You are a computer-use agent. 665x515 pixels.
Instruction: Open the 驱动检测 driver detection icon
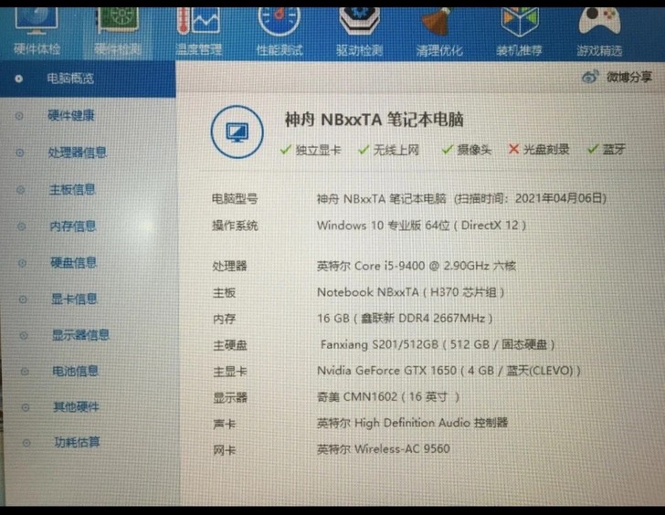[x=359, y=32]
